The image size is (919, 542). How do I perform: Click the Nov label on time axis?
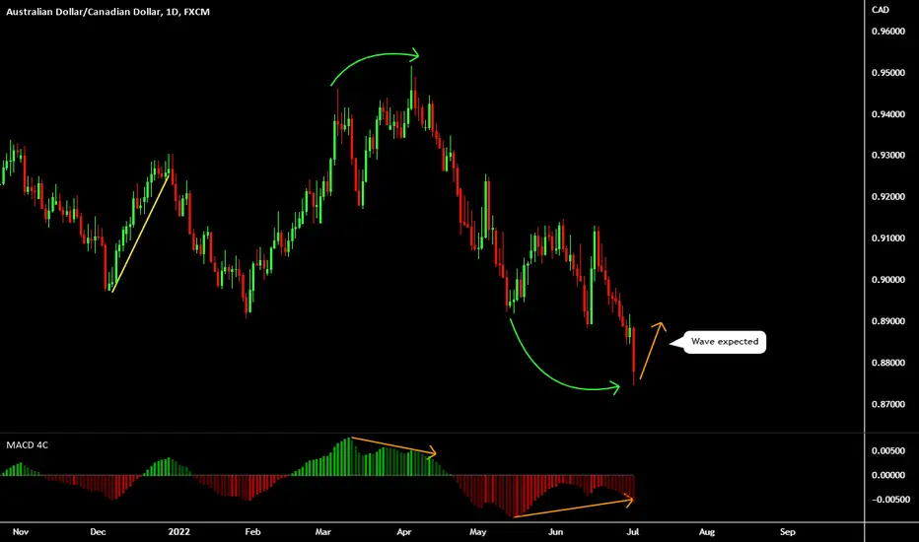pos(21,532)
